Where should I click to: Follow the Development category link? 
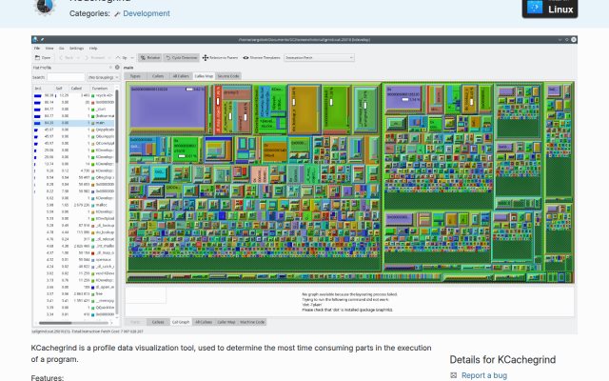(147, 13)
